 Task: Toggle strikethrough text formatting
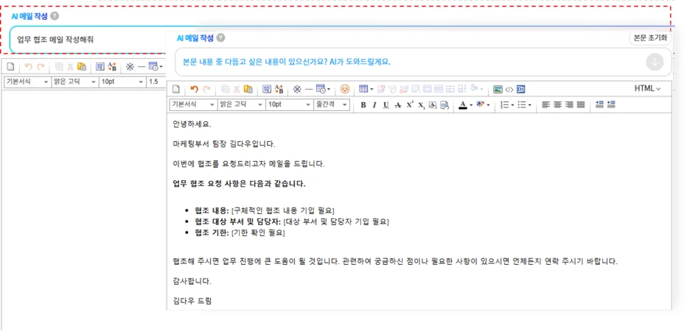click(x=397, y=105)
